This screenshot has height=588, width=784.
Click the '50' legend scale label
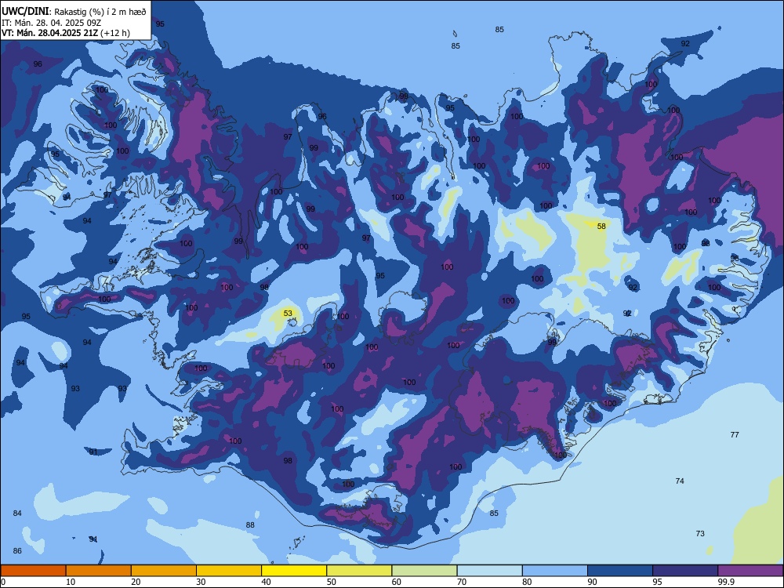tap(332, 582)
